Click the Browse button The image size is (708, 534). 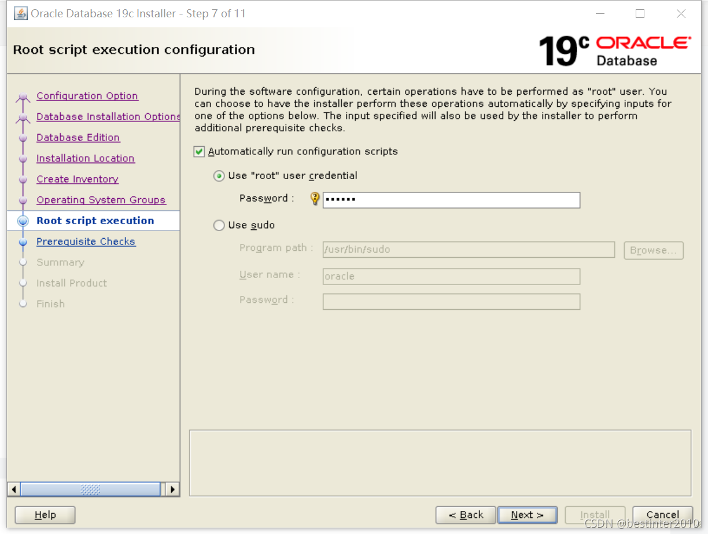tap(654, 250)
